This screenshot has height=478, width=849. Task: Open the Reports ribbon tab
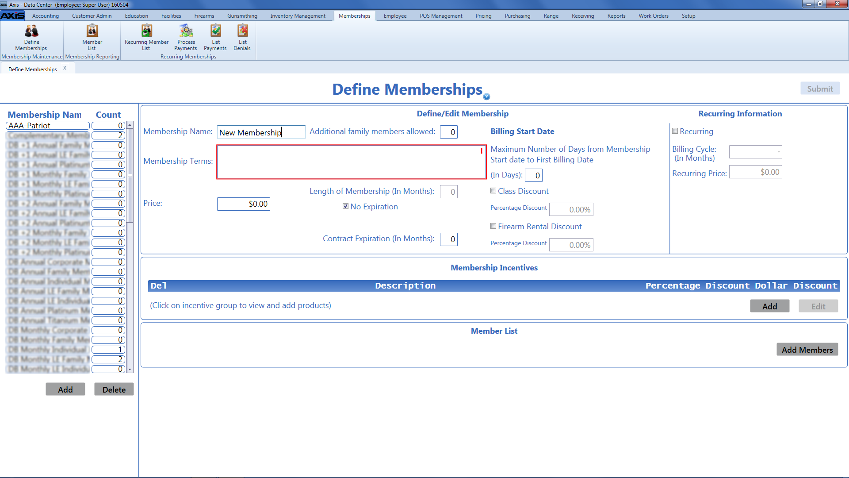[x=616, y=16]
